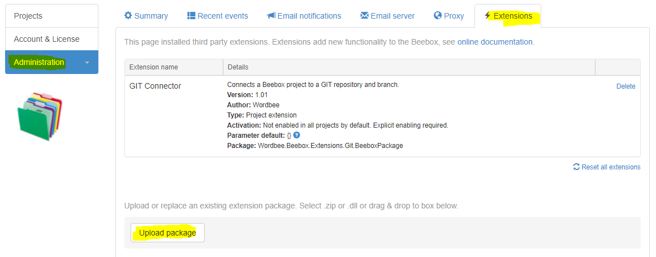Expand the Administration dropdown arrow

pos(87,63)
